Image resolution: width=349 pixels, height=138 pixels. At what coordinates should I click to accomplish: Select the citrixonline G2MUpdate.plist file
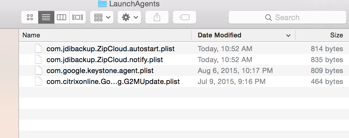click(113, 82)
